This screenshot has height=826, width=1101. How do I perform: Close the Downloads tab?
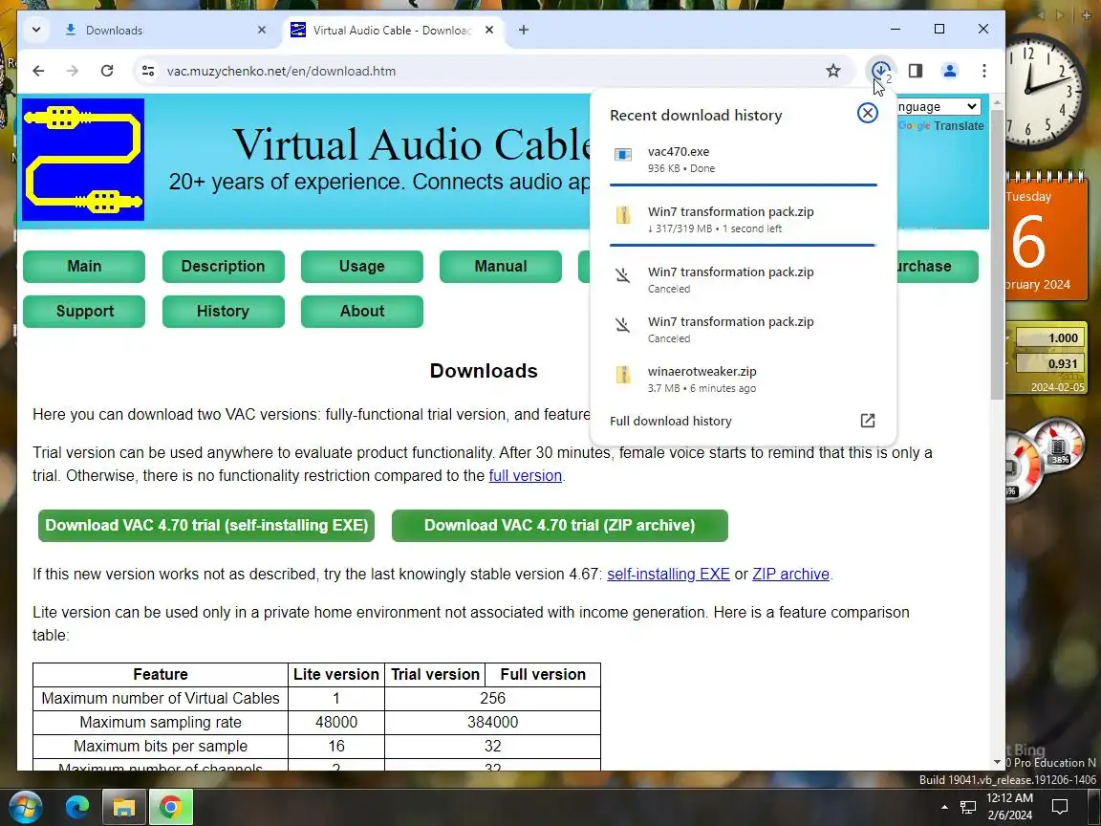point(262,30)
